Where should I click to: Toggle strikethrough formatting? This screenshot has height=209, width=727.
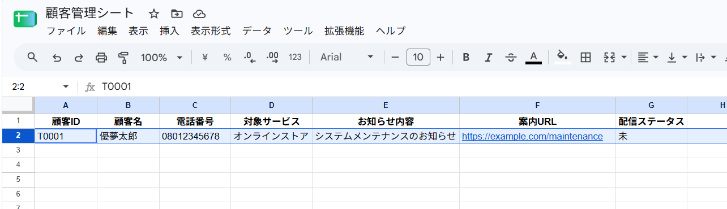(511, 57)
